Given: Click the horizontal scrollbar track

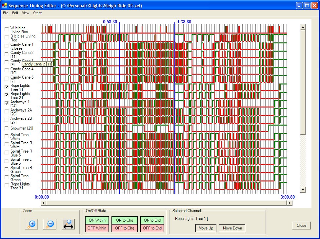Looking at the screenshot, I should (x=166, y=203).
